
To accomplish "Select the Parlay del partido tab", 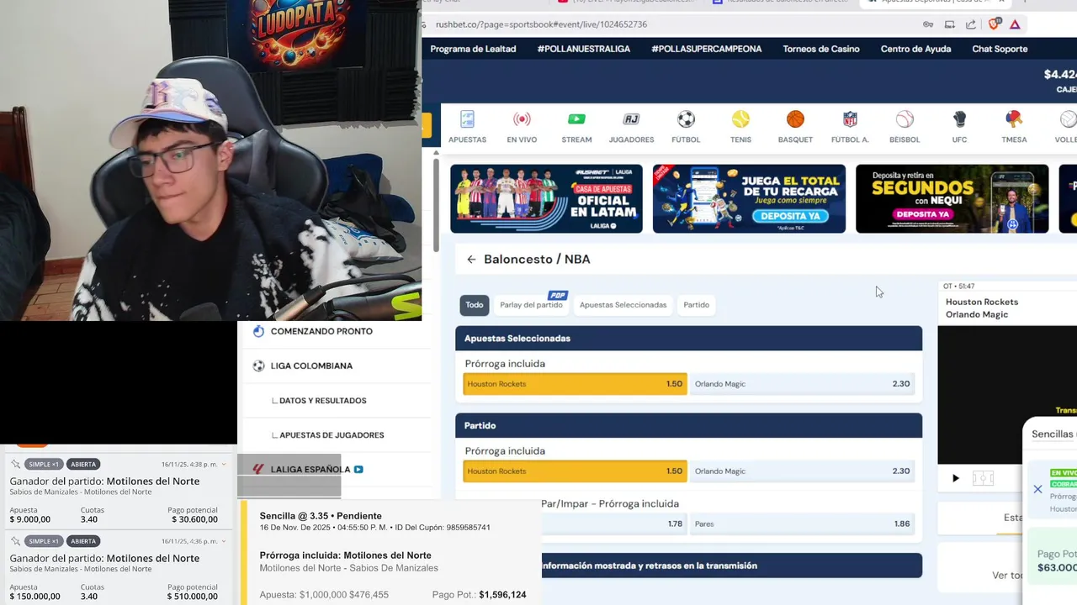I will pos(531,305).
